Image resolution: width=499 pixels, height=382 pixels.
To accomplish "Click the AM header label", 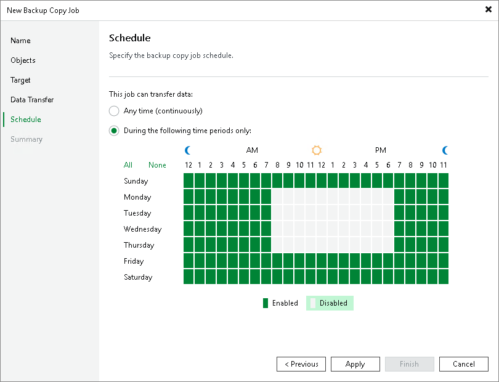I will coord(252,150).
